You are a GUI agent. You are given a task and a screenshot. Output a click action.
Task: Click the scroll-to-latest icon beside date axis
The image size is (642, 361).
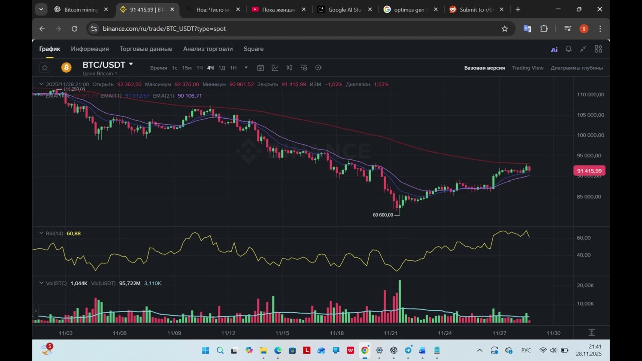[x=591, y=333]
